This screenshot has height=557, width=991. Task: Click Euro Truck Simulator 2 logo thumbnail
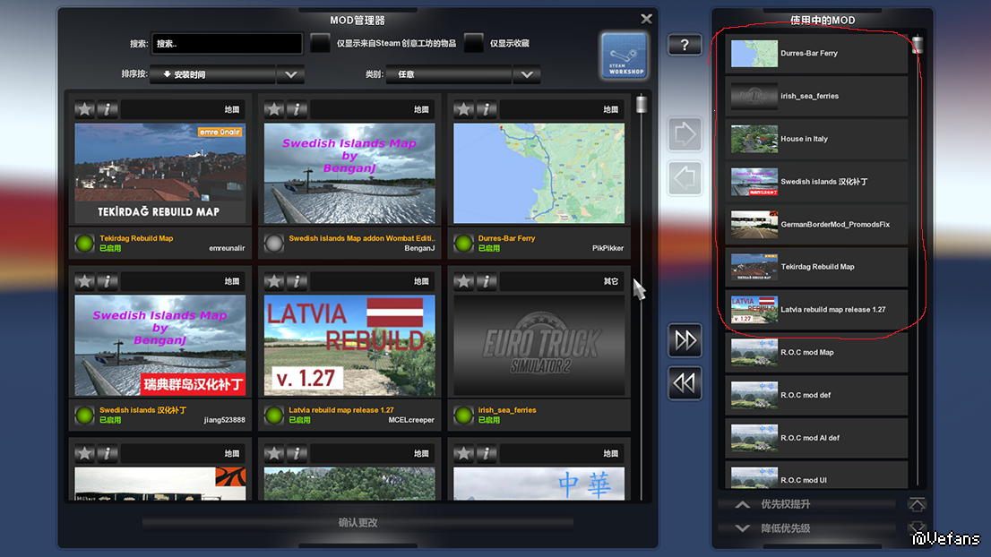539,346
